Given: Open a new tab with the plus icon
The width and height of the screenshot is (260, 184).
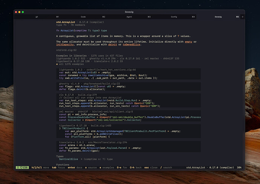Looking at the screenshot, I should [x=242, y=17].
